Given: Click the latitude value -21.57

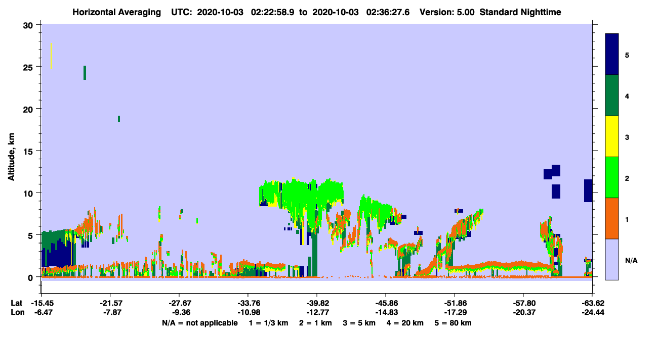Looking at the screenshot, I should click(x=110, y=303).
